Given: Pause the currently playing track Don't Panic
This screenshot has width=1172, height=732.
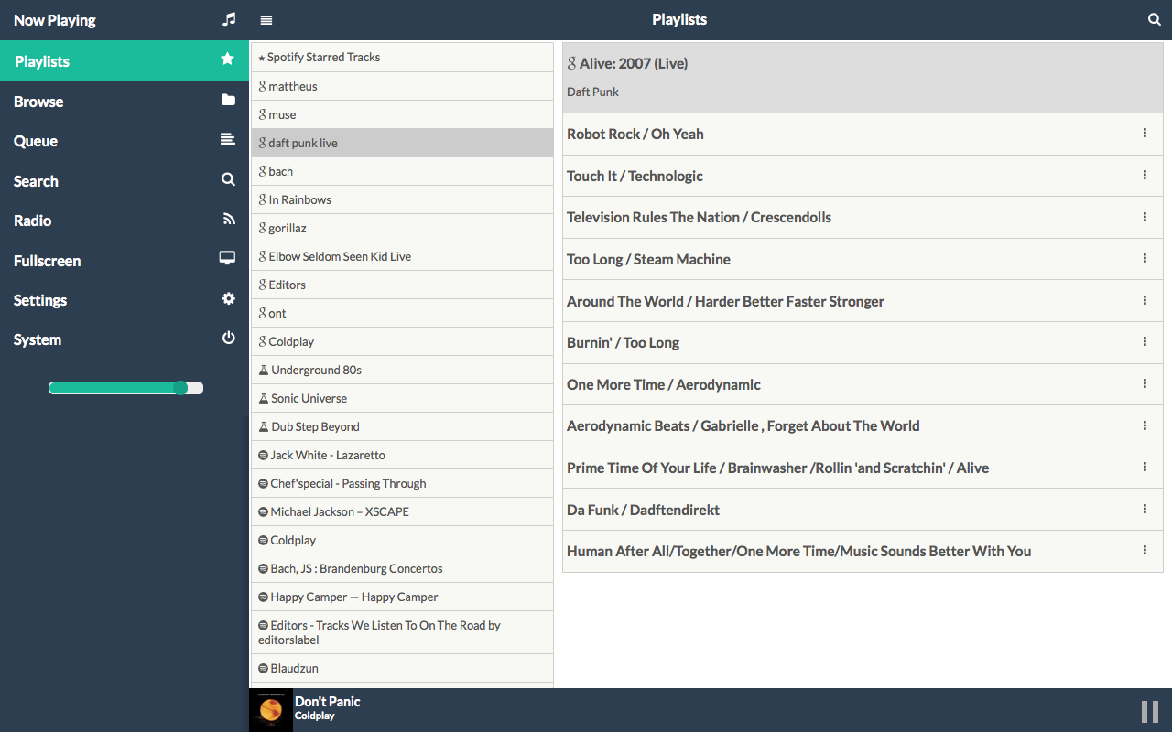Looking at the screenshot, I should [x=1148, y=710].
